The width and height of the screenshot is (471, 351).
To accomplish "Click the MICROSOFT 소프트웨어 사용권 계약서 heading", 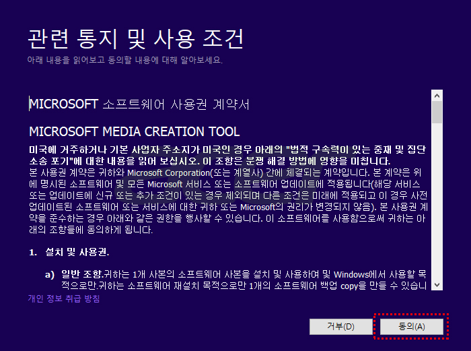I will [139, 104].
